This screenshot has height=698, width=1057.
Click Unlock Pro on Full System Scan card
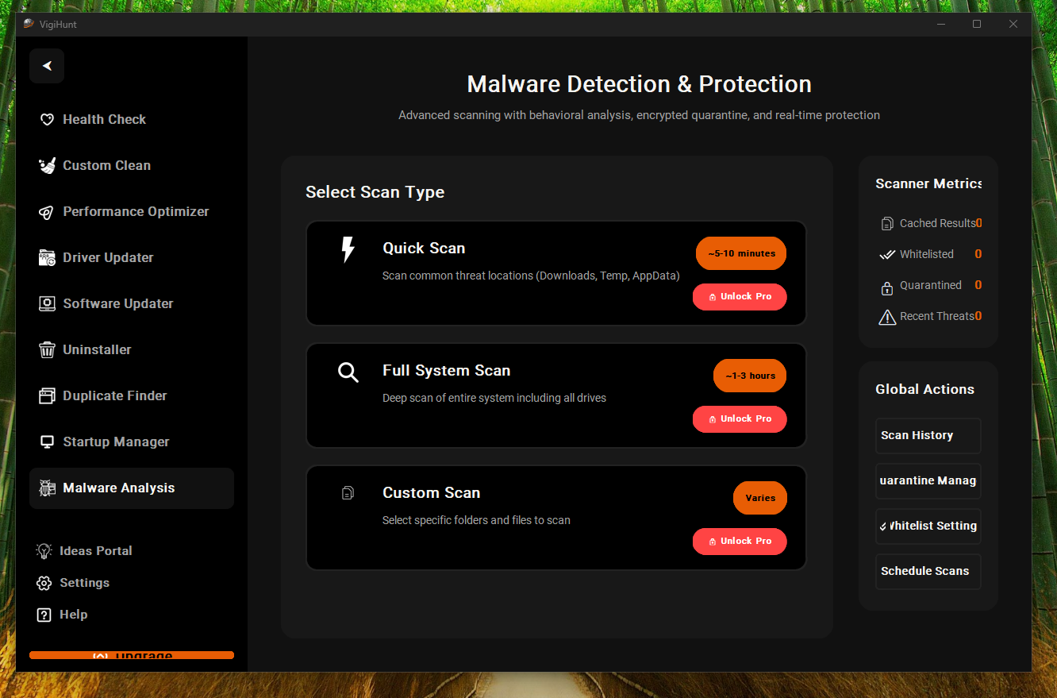tap(740, 419)
